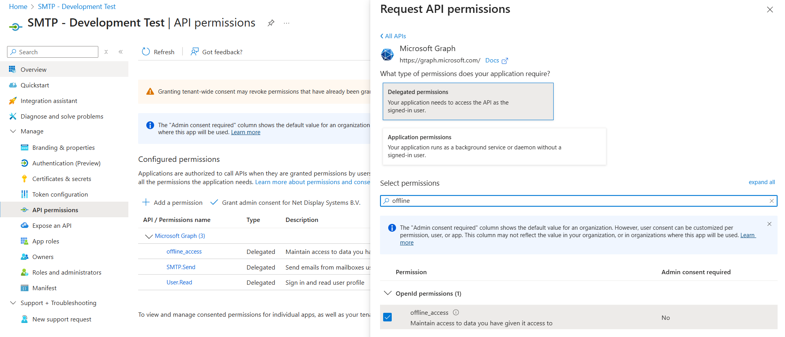Click the Branding & properties icon
This screenshot has width=785, height=337.
coord(25,147)
